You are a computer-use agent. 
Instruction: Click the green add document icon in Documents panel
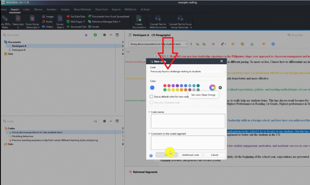(95, 35)
